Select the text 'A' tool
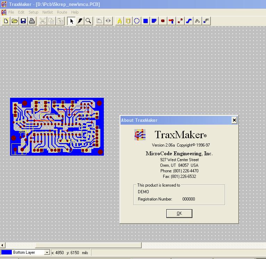Screen dimensions: 266x259 click(x=119, y=21)
